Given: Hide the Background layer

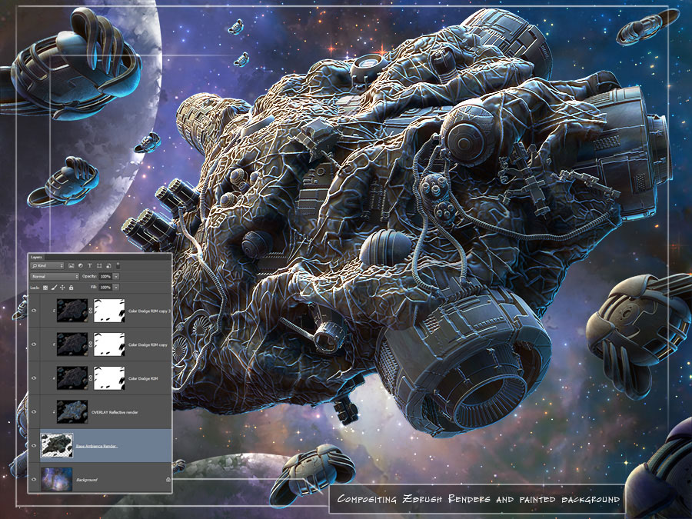Looking at the screenshot, I should click(x=34, y=479).
